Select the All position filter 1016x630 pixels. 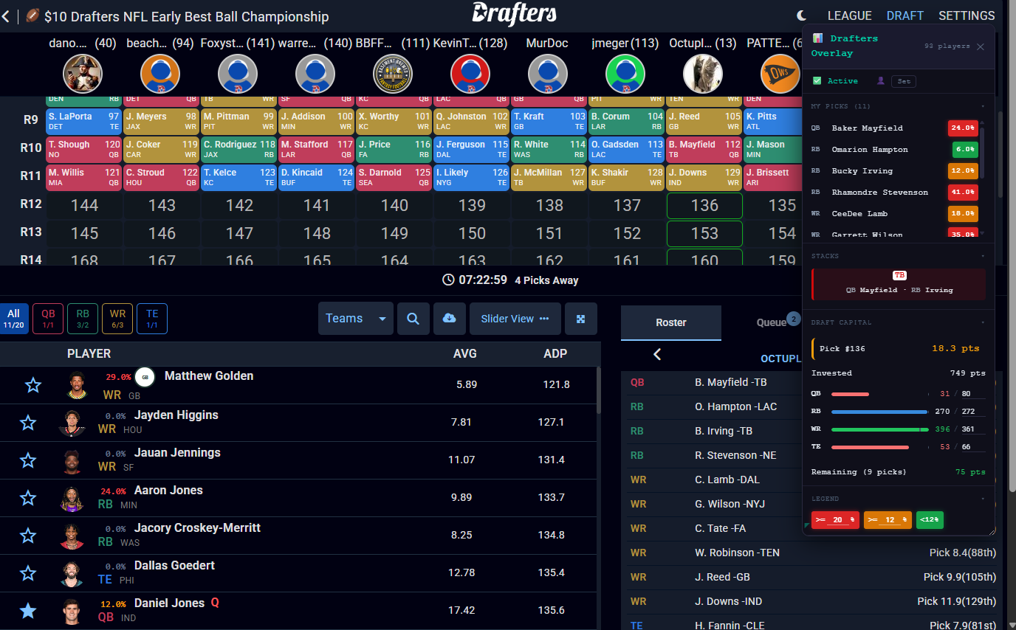13,318
